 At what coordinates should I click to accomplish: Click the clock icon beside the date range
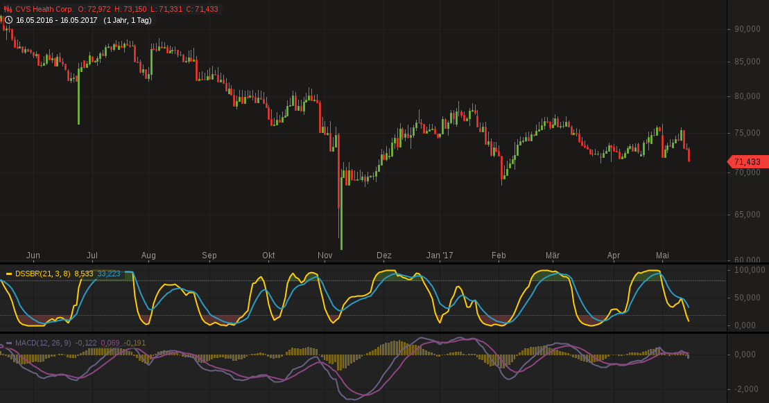8,20
